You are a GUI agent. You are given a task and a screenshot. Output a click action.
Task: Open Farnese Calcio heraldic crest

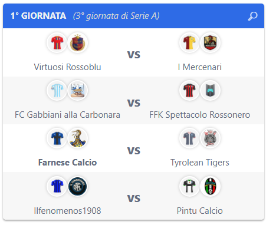(78, 138)
